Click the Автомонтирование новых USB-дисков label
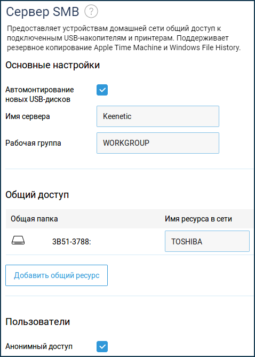This screenshot has width=255, height=357. tap(39, 94)
